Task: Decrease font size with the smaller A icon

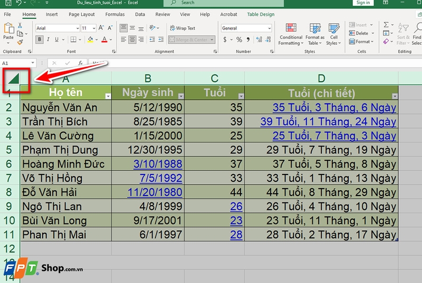Action: [x=110, y=28]
